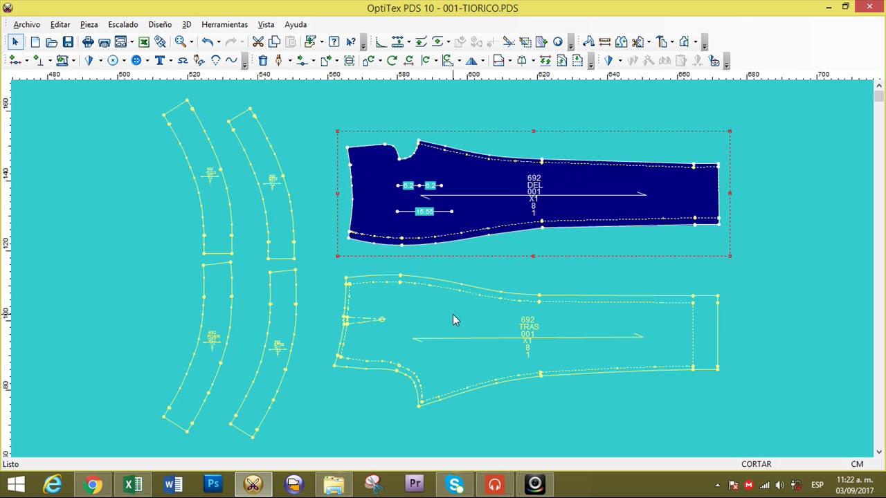Open the Pieza menu

pos(89,24)
